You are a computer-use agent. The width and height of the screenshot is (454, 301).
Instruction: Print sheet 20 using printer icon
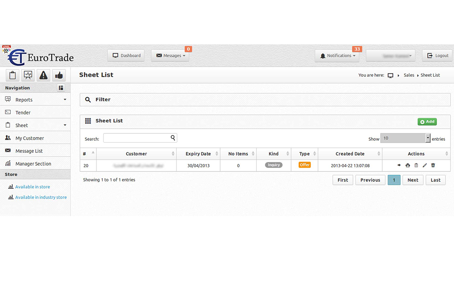[x=407, y=165]
